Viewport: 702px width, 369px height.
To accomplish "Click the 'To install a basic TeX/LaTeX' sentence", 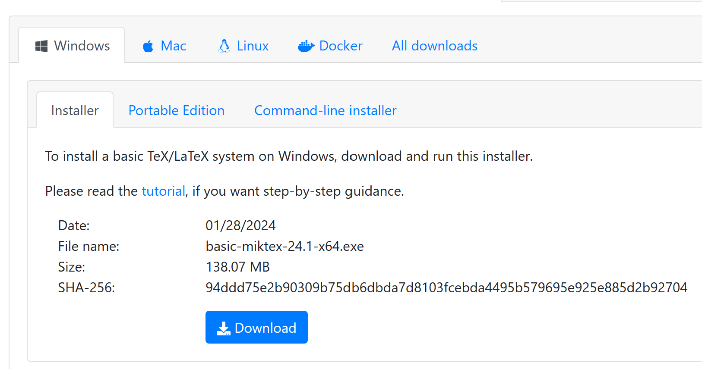I will tap(289, 156).
